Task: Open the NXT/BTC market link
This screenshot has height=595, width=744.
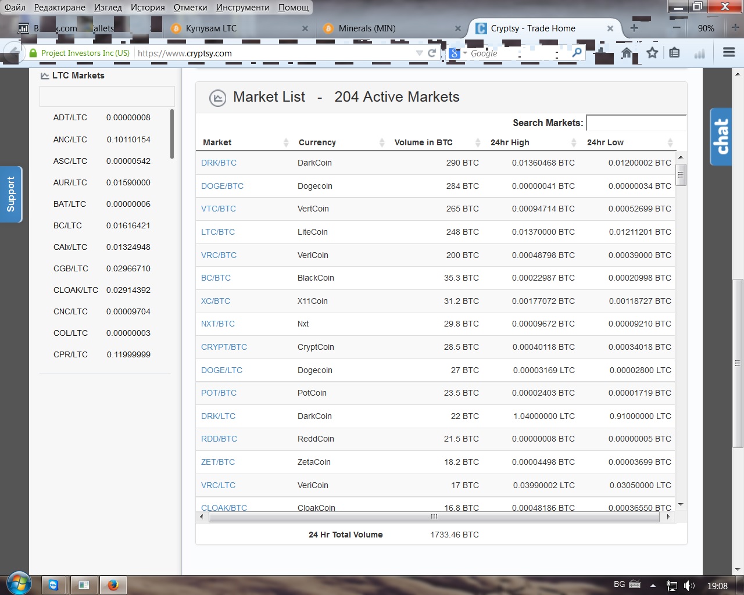Action: [x=218, y=324]
